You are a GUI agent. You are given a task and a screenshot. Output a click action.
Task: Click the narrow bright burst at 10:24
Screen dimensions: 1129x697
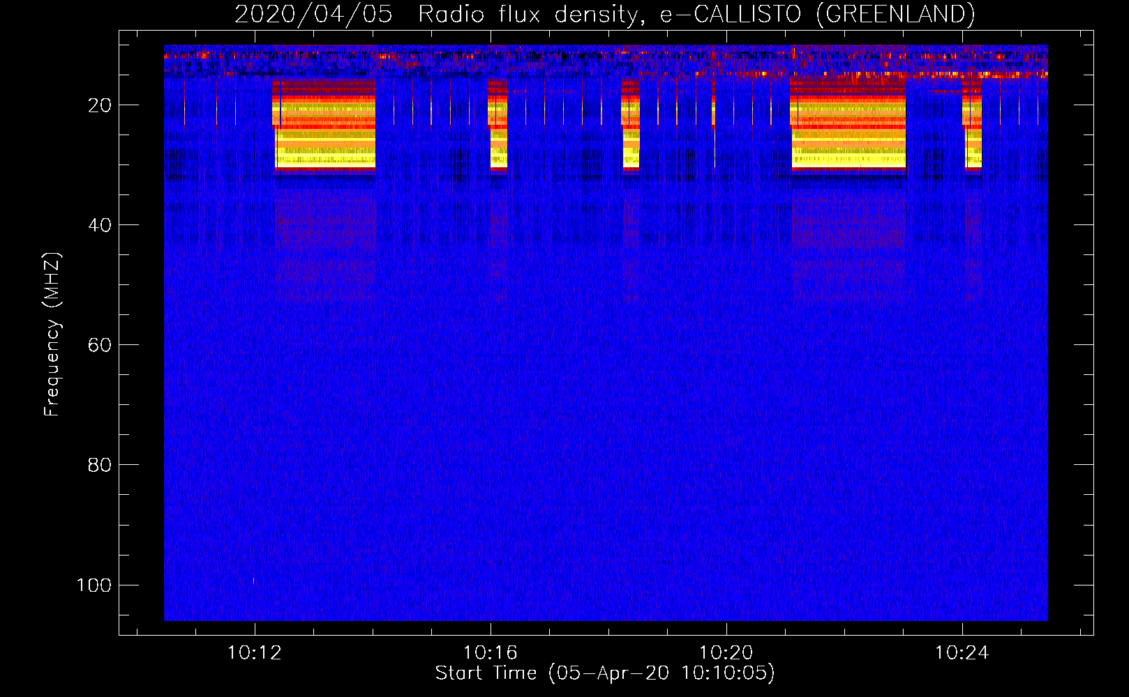(x=972, y=125)
